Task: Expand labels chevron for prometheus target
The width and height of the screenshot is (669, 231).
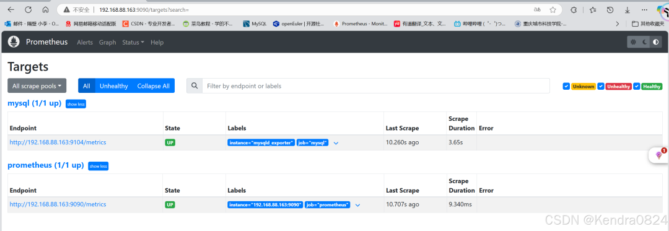Action: click(357, 205)
